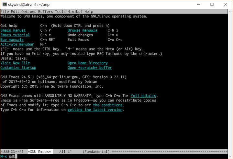
Task: Click the window title skywind@airvm1: ~/tmp
Action: tap(29, 5)
